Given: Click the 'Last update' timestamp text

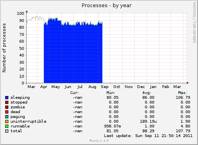Looking at the screenshot, I should 148,136.
